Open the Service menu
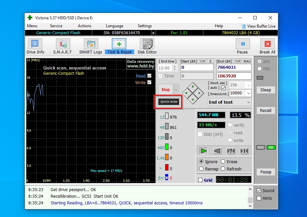 56,26
